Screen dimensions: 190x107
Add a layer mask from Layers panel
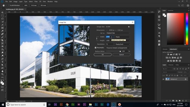click(x=173, y=101)
